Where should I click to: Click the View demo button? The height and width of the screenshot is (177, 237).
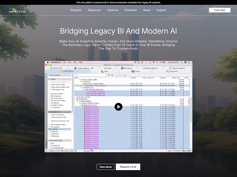click(105, 167)
